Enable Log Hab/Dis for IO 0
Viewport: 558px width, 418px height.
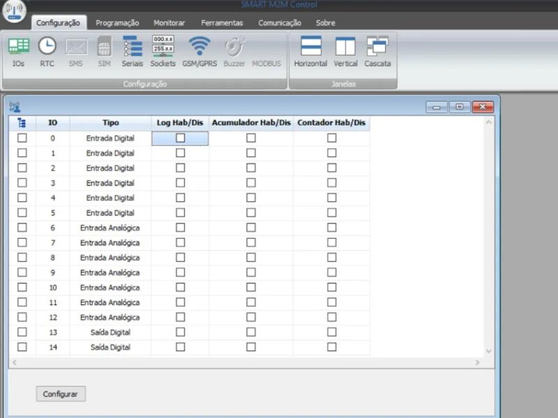pyautogui.click(x=180, y=138)
